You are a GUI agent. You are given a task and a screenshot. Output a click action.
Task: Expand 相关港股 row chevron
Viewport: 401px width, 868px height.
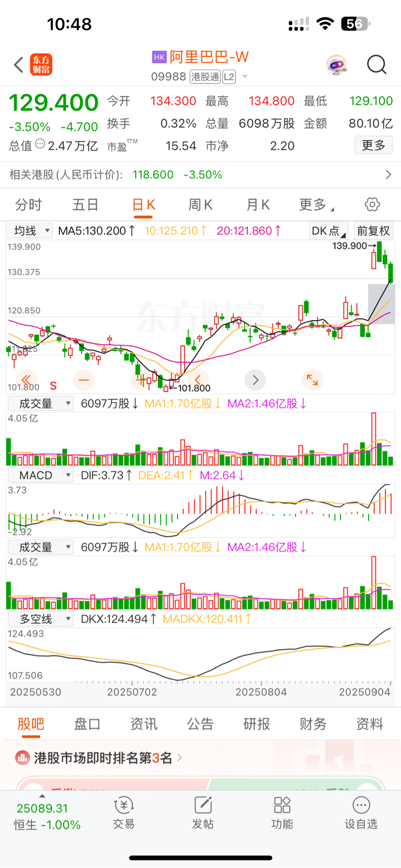(x=388, y=174)
